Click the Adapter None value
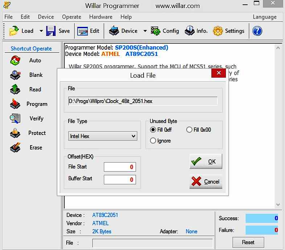Image resolution: width=285 pixels, height=250 pixels. [191, 231]
